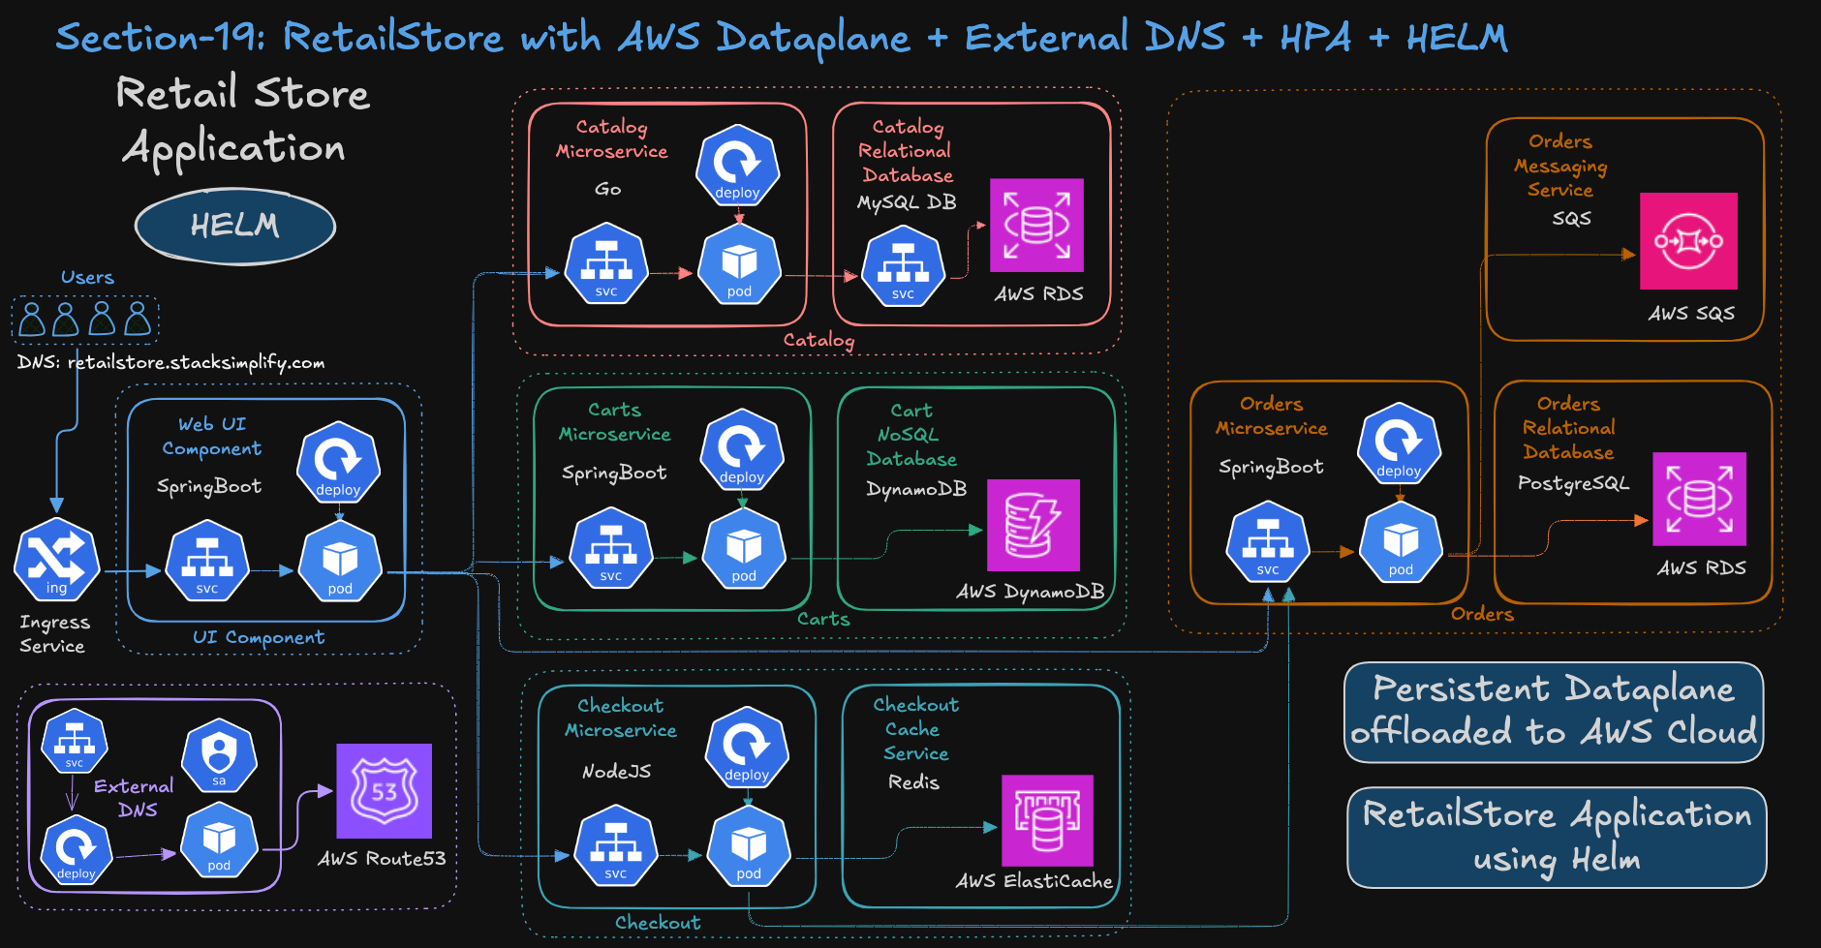The image size is (1821, 948).
Task: Click the DNS retailstore.stacksimplify.com label
Action: tap(170, 363)
